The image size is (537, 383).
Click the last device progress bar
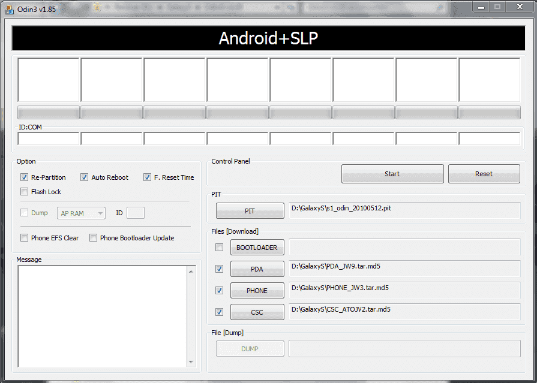490,112
